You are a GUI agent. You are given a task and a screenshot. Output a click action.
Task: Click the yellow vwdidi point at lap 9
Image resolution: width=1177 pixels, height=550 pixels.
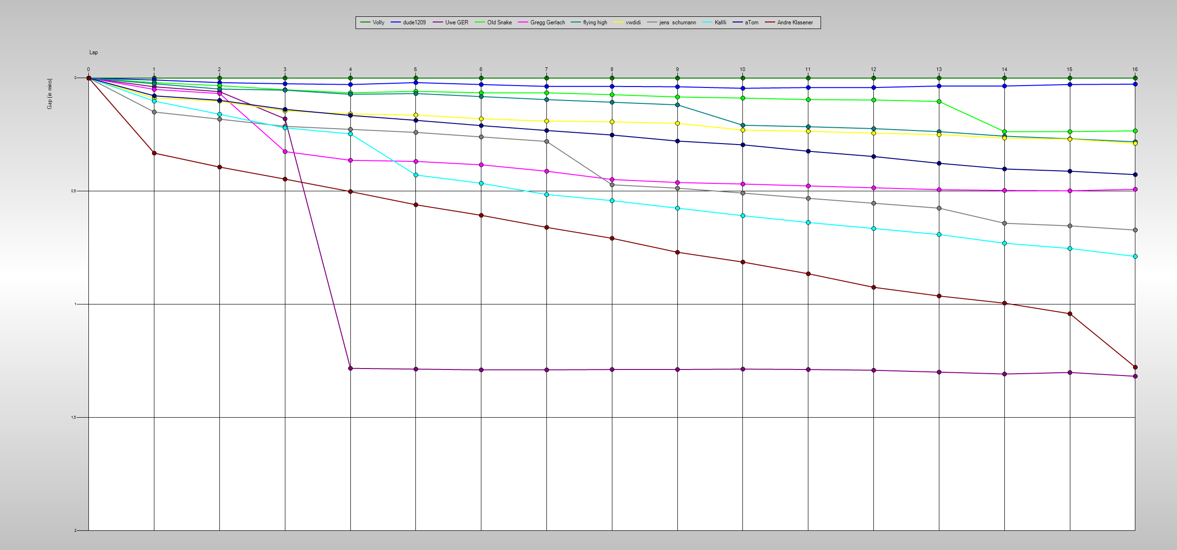[677, 123]
